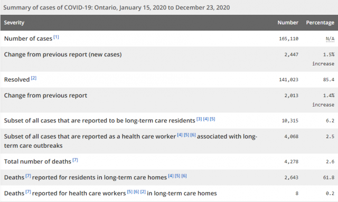Image resolution: width=338 pixels, height=202 pixels.
Task: Click the Number of cases row label
Action: click(28, 39)
